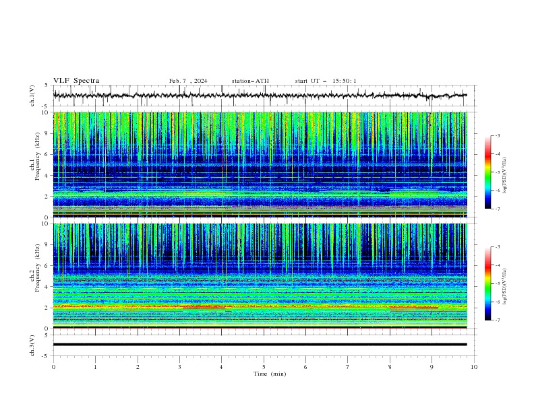Click the 'ch.3(V)' axis label
The height and width of the screenshot is (412, 534).
(x=32, y=345)
